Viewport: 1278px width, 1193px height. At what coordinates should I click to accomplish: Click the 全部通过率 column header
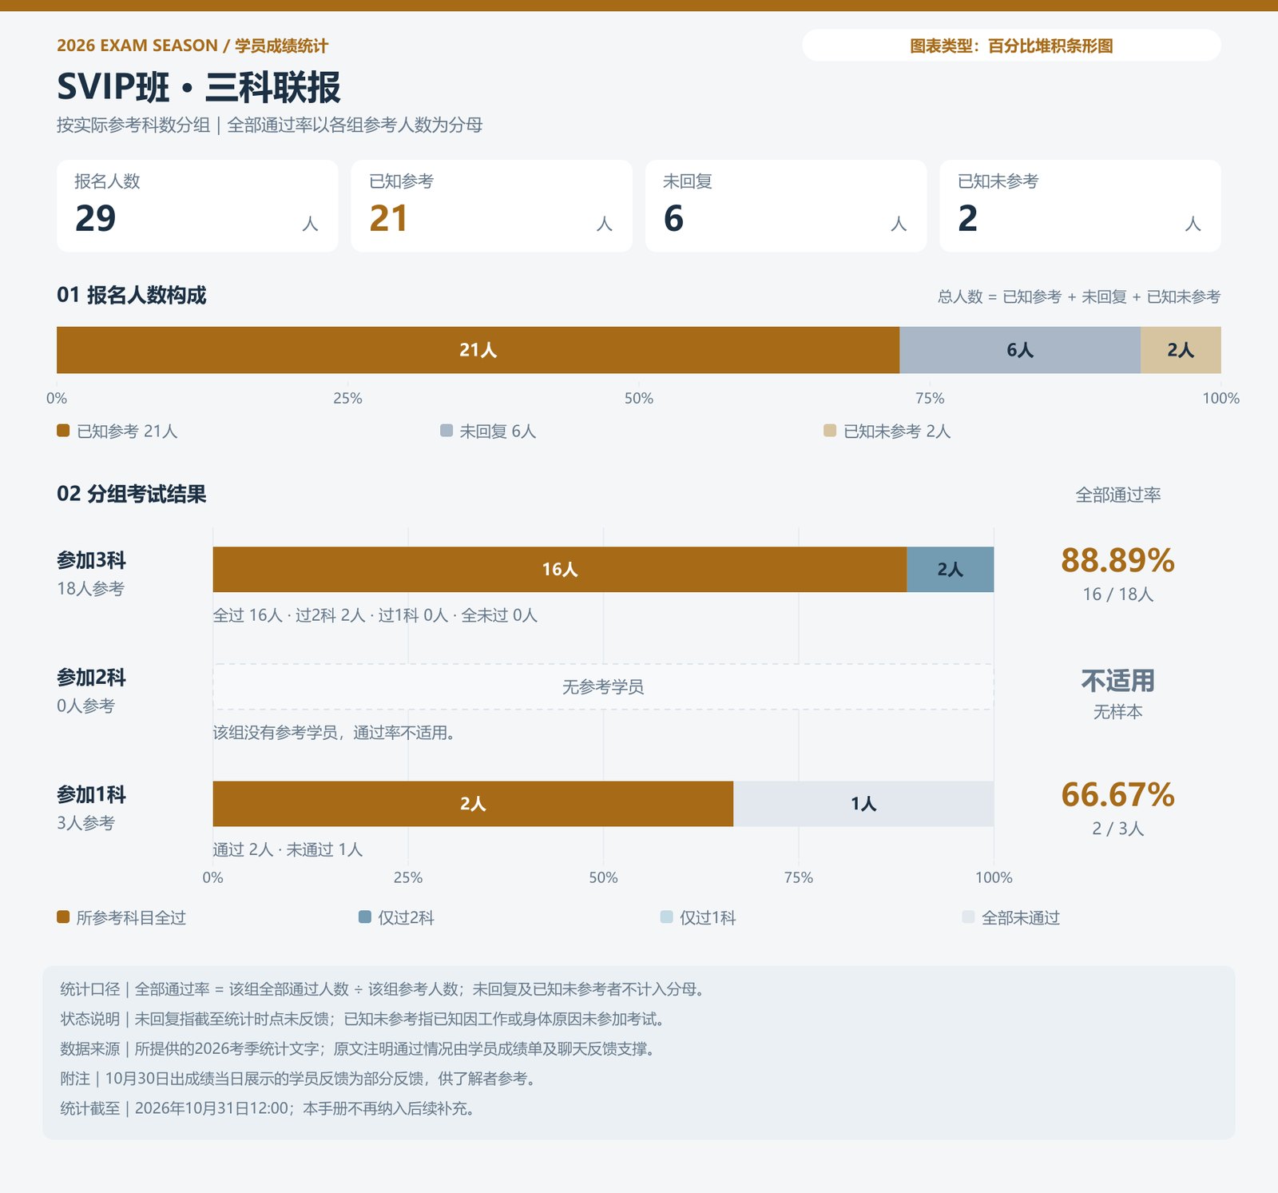click(x=1118, y=495)
